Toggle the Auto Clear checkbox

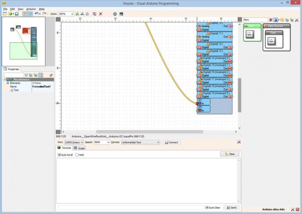click(x=207, y=208)
